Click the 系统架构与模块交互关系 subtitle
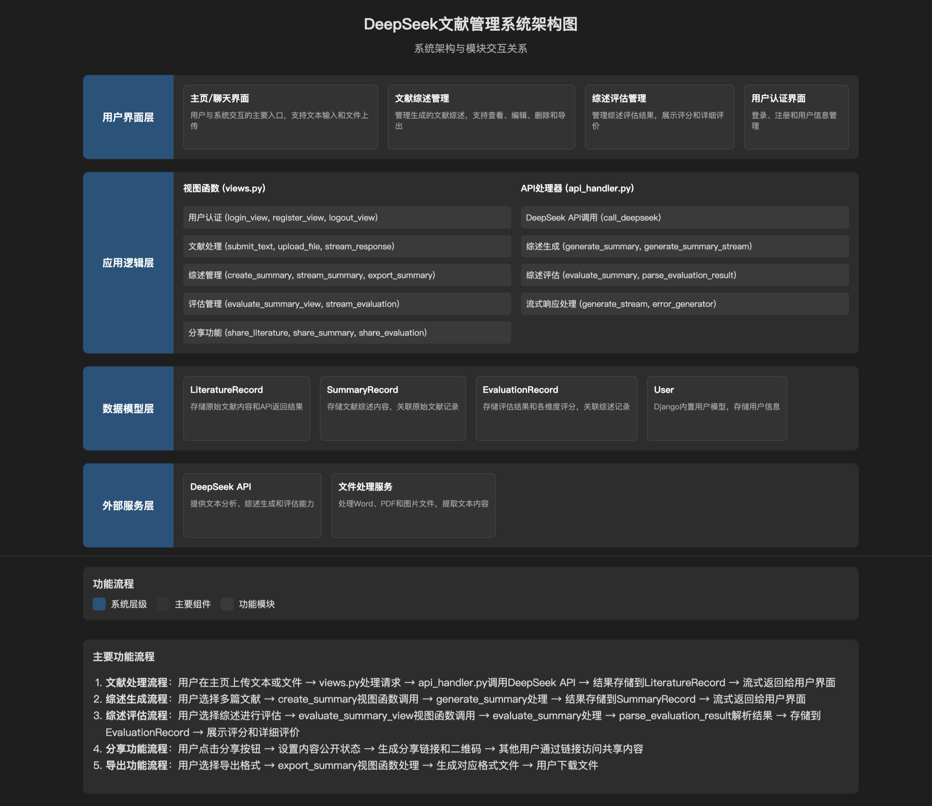Screen dimensions: 932x806 471,48
